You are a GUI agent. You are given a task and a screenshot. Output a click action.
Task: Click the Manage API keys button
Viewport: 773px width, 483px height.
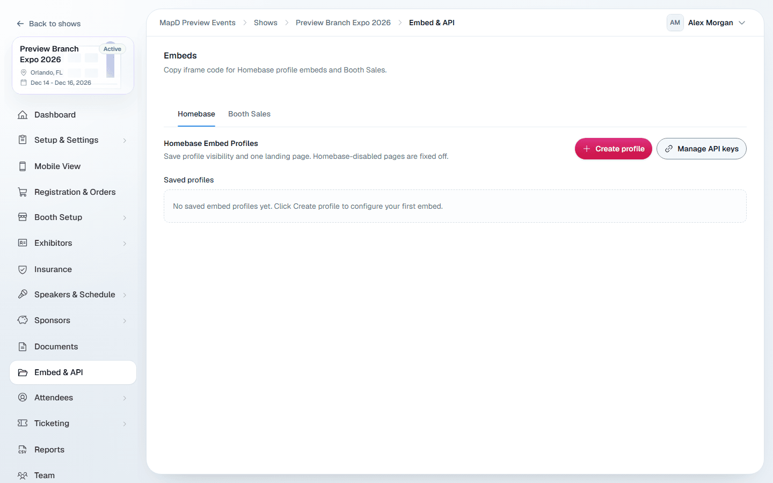[702, 149]
